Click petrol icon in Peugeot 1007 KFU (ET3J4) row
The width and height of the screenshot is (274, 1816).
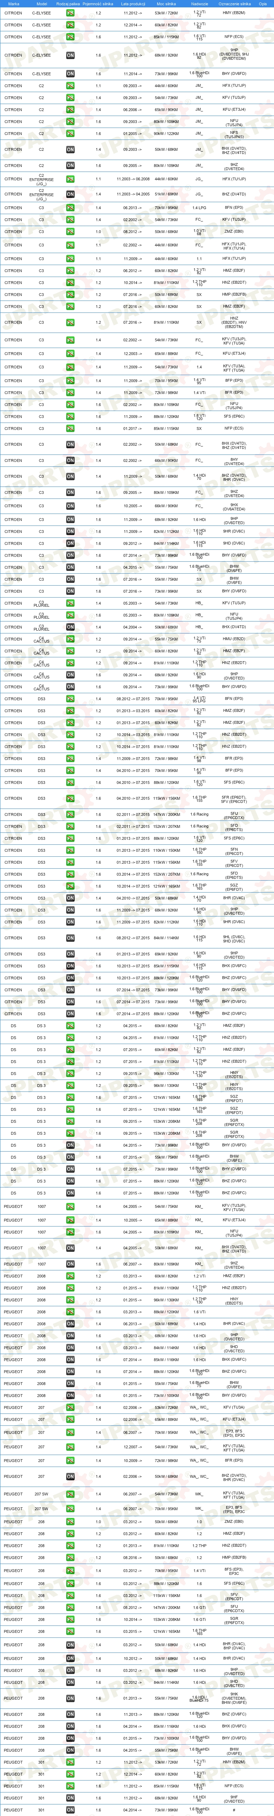click(x=70, y=1219)
